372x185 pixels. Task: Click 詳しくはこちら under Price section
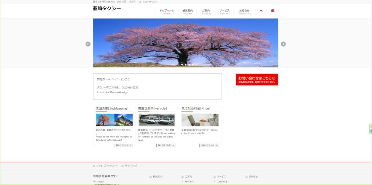click(209, 145)
